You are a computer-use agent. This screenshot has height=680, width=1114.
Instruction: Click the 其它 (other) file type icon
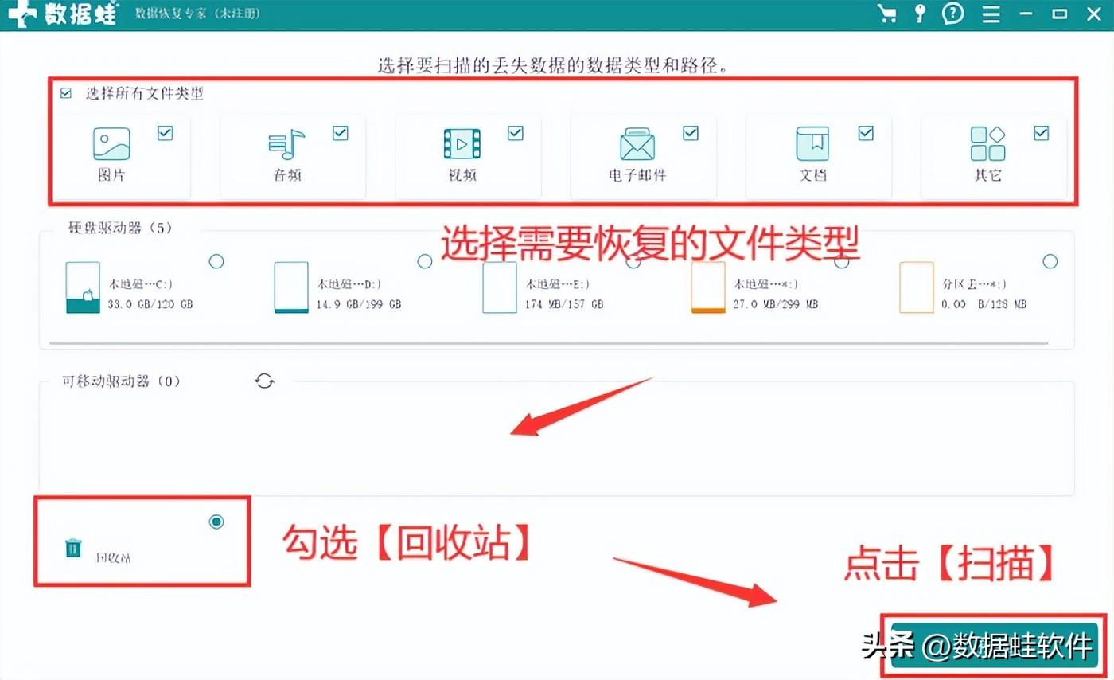(987, 145)
